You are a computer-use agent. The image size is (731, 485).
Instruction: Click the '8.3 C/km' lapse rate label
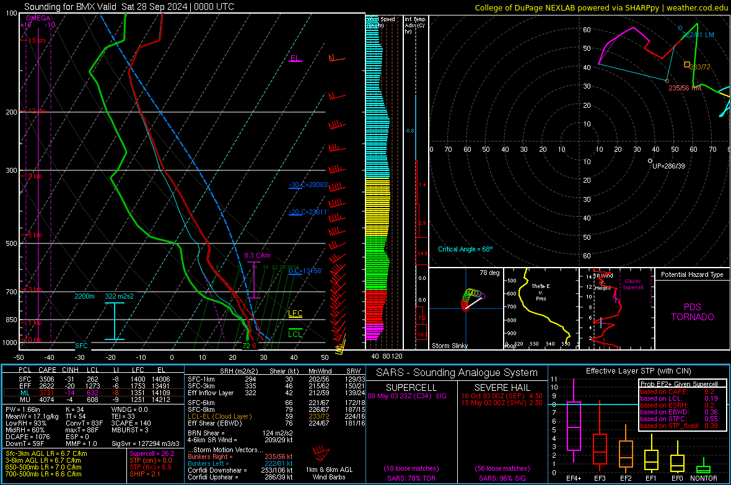(257, 256)
